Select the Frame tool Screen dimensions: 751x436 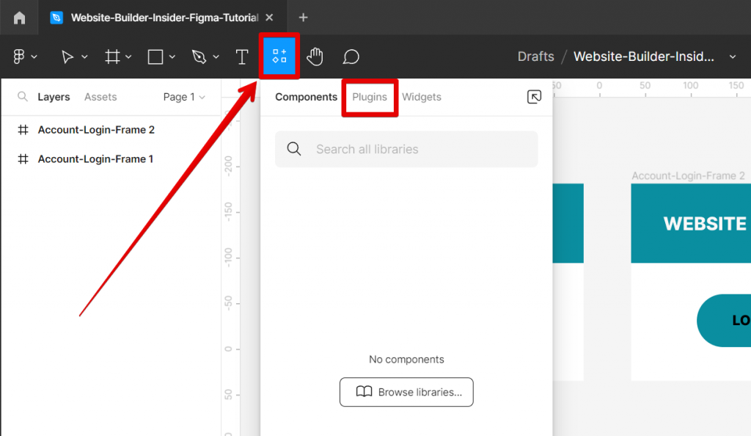(111, 56)
